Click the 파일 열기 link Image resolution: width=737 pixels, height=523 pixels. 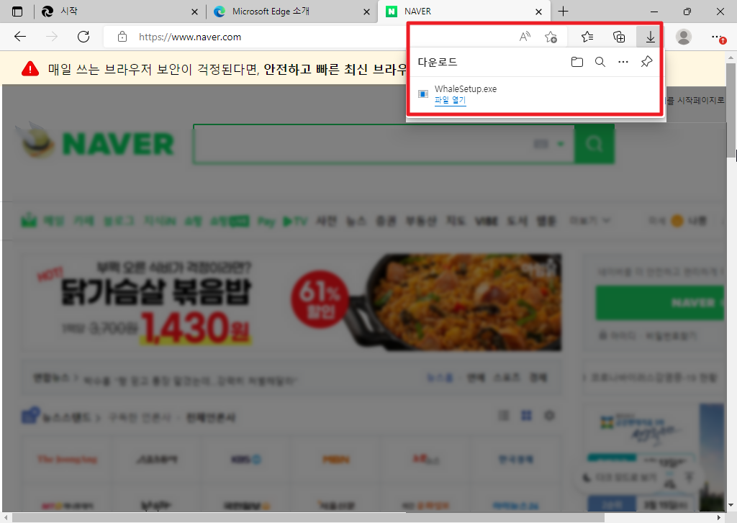coord(450,100)
